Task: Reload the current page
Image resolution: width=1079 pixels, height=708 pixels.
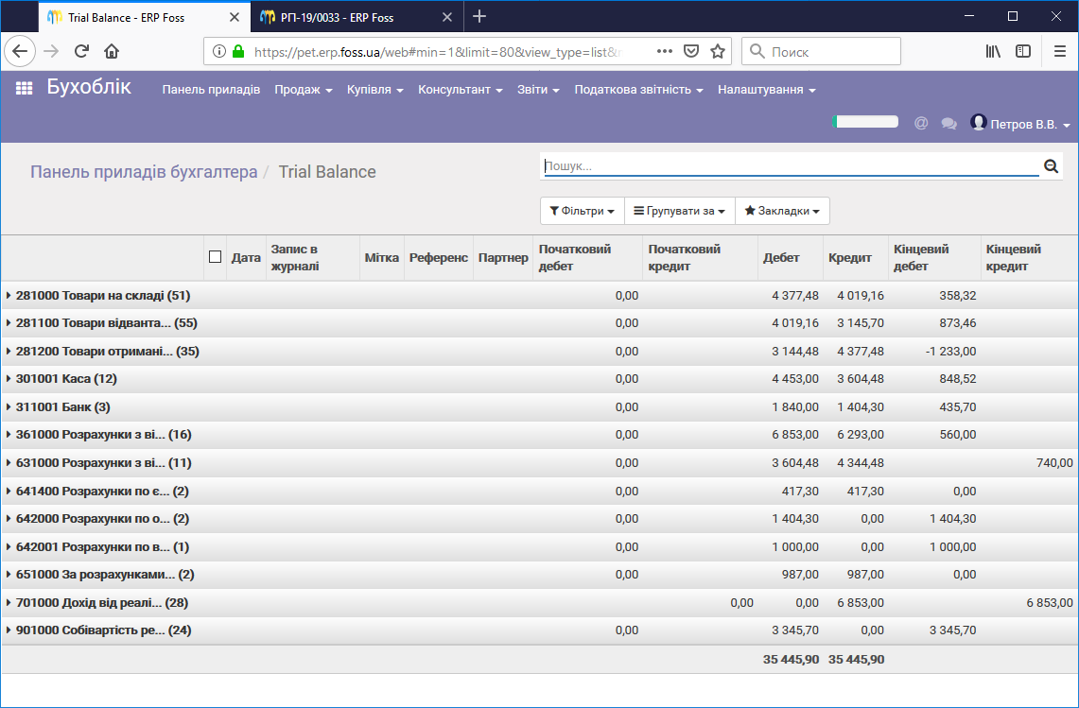Action: [x=81, y=52]
